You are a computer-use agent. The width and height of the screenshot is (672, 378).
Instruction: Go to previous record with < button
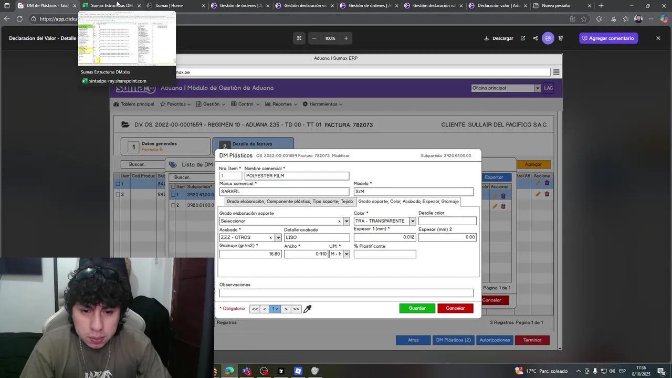[265, 309]
